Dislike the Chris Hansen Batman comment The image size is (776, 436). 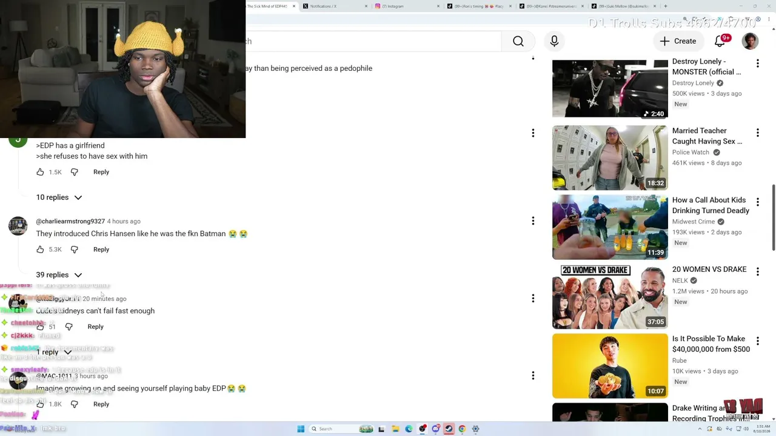[x=75, y=249]
